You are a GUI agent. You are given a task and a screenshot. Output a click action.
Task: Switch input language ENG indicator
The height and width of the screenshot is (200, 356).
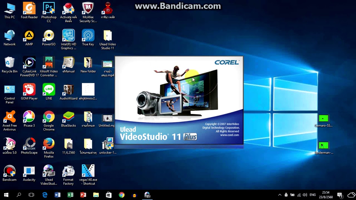point(313,195)
